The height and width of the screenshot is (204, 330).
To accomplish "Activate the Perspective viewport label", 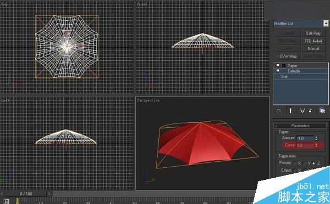I will coord(148,100).
